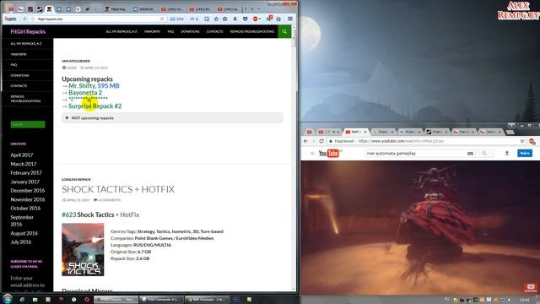The width and height of the screenshot is (540, 304).
Task: Click the weather cloud icon in Firefox toolbar
Action: (194, 19)
